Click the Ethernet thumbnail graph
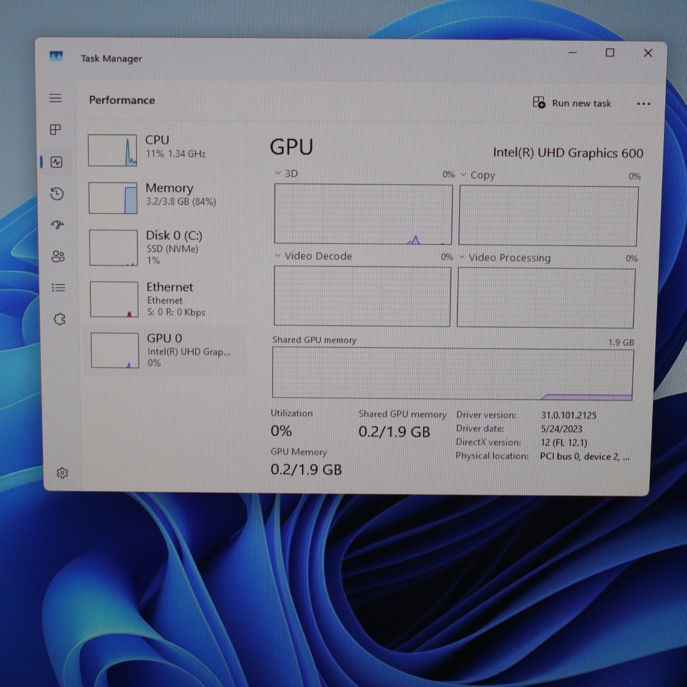Viewport: 687px width, 687px height. pos(114,299)
